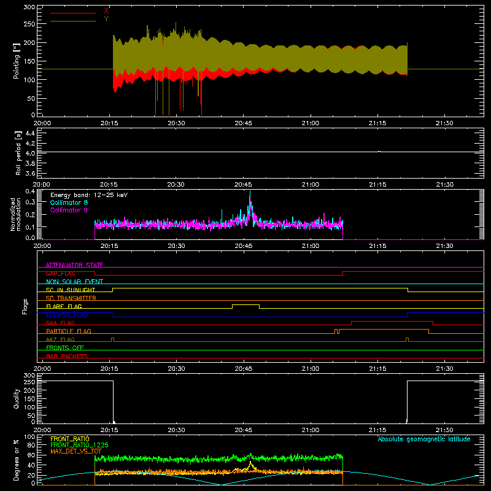The image size is (491, 491).
Task: Select the olive A4Z_FLAG label
Action: click(x=60, y=339)
